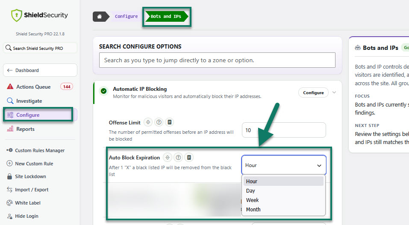Click the Bots and IPs breadcrumb
Screen dimensions: 409x225
pos(166,16)
